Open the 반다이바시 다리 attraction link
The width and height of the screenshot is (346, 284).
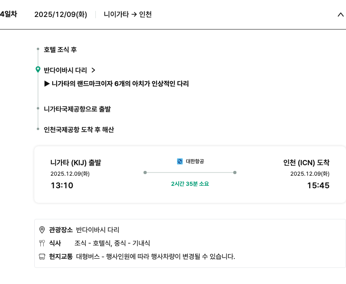point(65,70)
